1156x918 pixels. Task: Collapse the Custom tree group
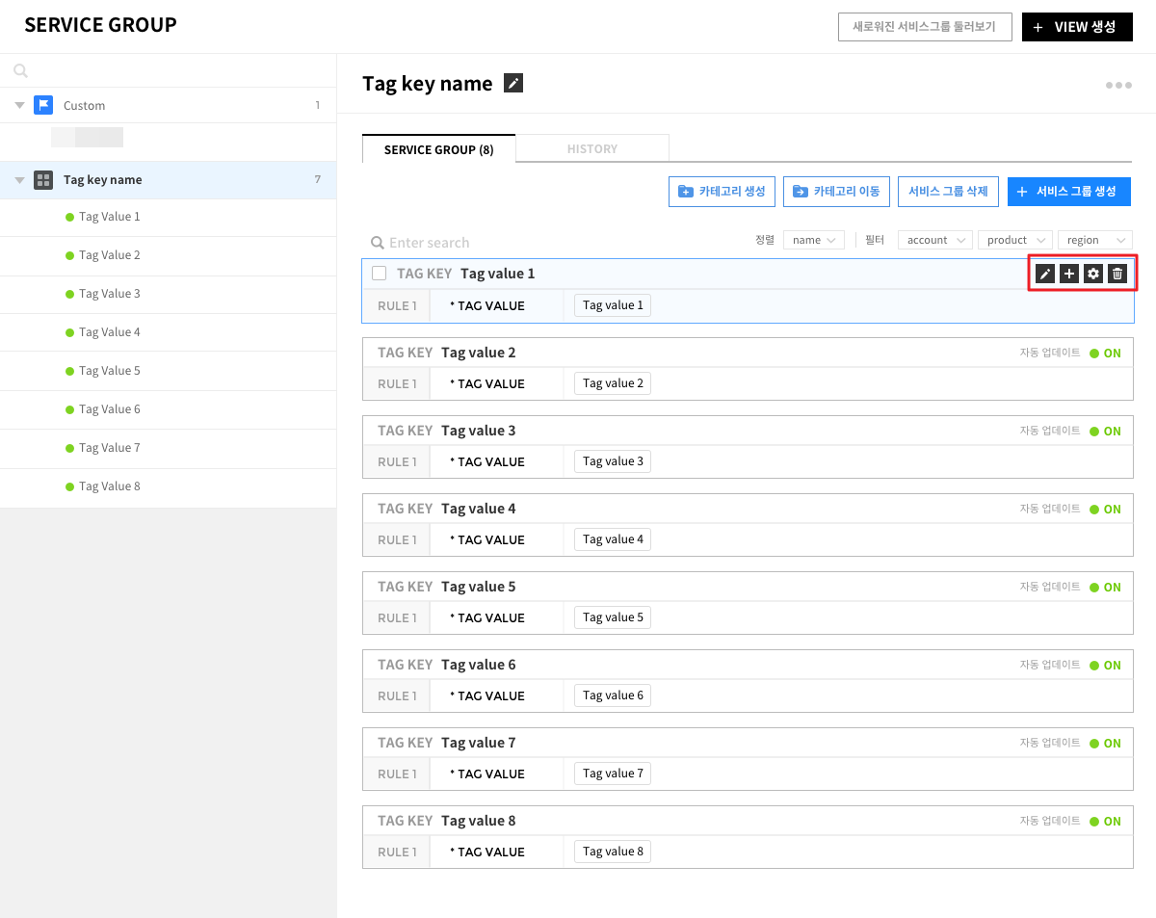coord(20,105)
